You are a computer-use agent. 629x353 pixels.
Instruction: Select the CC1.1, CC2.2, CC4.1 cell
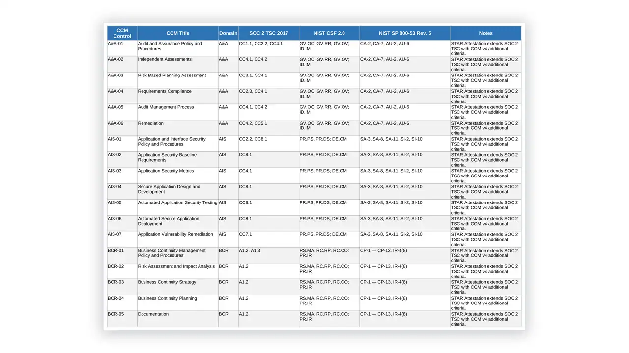(269, 49)
